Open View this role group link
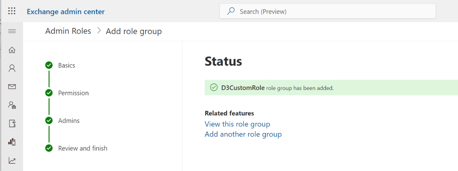This screenshot has height=171, width=458. 237,124
